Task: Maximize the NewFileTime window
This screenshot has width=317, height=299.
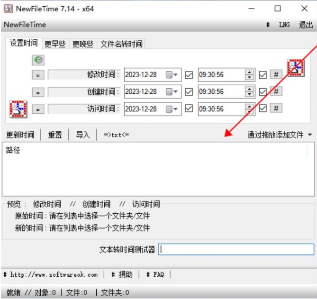Action: 278,9
